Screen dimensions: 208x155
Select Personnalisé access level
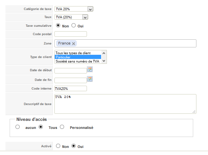(x=62, y=127)
